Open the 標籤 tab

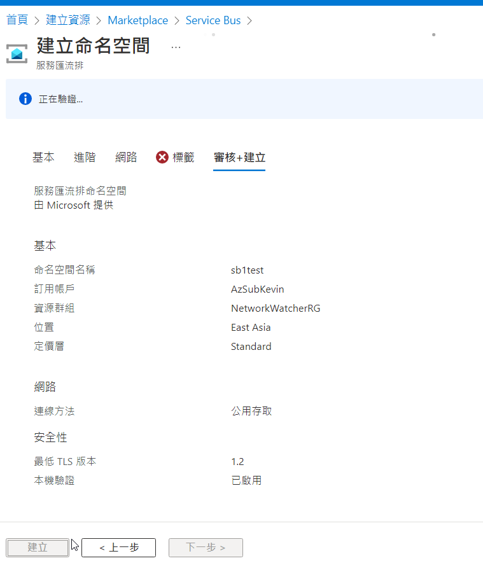pos(183,157)
